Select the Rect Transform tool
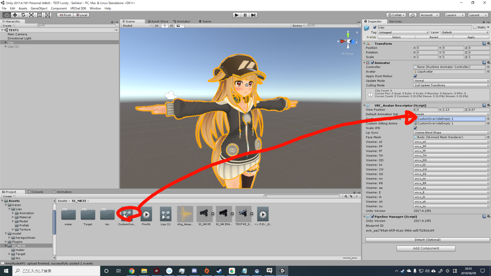Viewport: 491px width, 276px height. 39,15
